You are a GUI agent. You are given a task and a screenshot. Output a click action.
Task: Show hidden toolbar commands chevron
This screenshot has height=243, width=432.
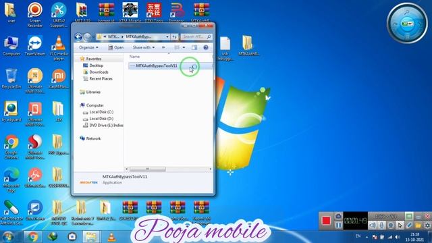(x=163, y=47)
